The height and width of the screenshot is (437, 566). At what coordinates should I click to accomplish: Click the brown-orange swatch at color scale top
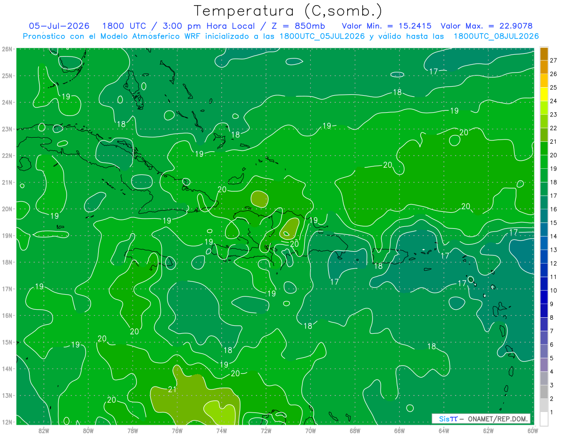coord(544,54)
